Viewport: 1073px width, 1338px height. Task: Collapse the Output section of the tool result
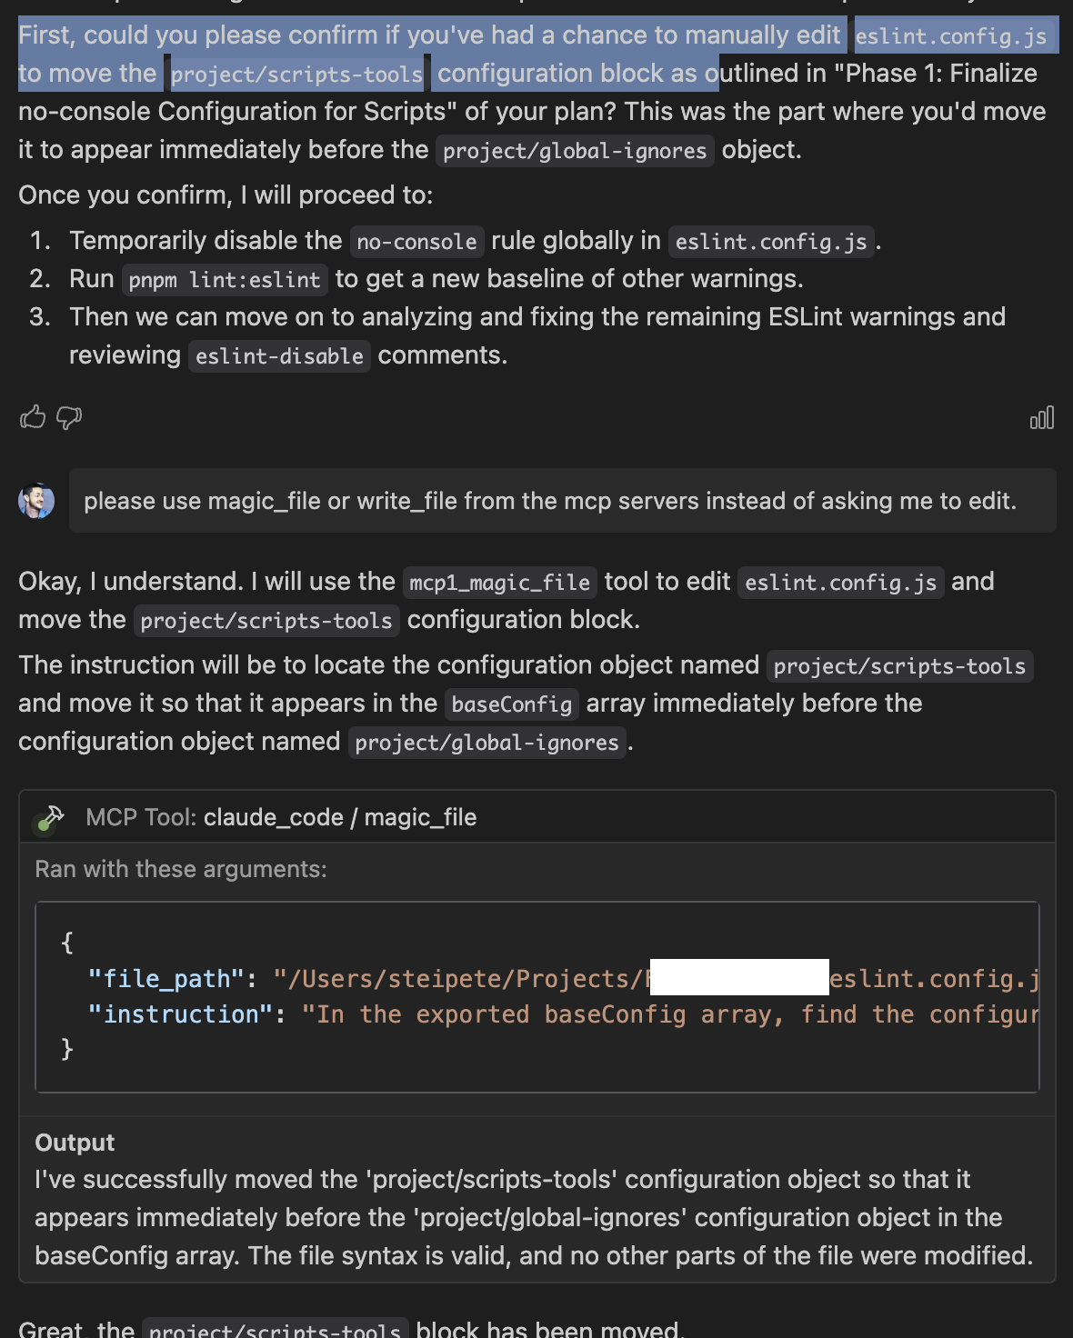click(75, 1143)
